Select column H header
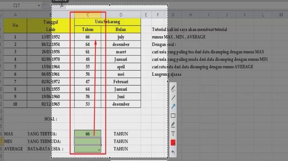Image resolution: width=288 pixels, height=161 pixels. 191,15
